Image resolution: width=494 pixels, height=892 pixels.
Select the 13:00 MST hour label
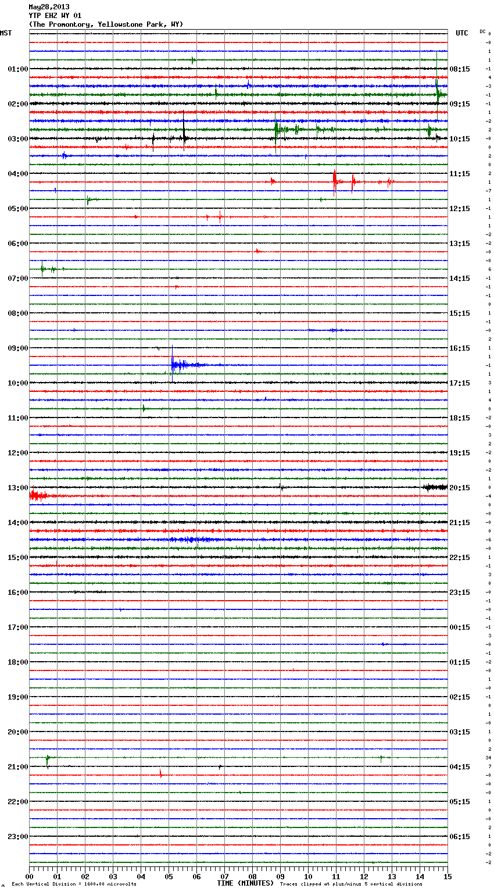(18, 488)
